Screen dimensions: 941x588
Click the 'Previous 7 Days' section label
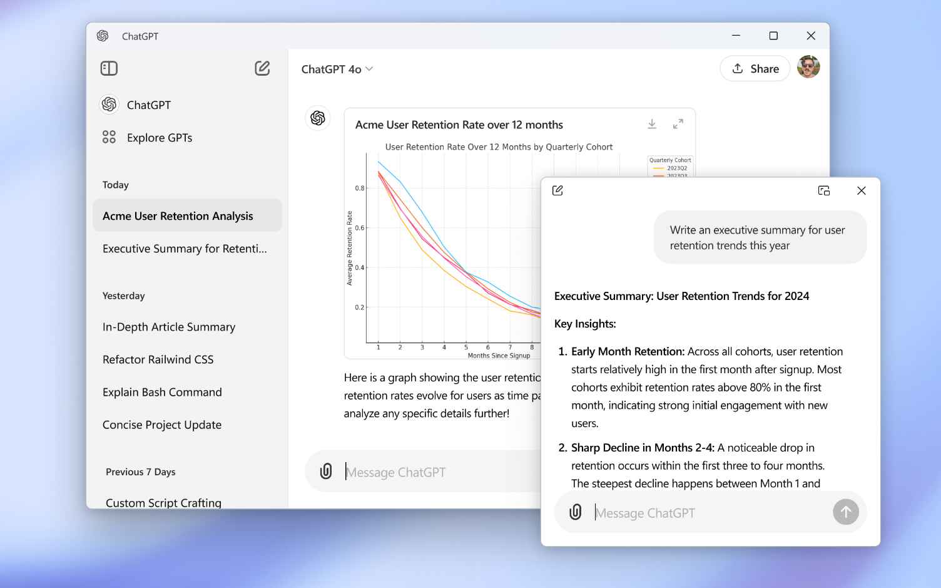(x=141, y=472)
